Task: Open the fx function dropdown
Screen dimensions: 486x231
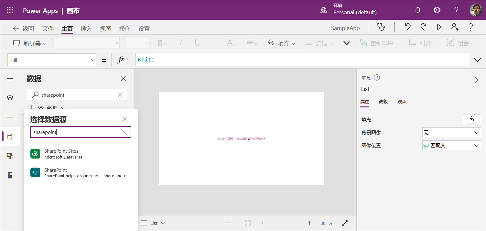Action: (124, 60)
